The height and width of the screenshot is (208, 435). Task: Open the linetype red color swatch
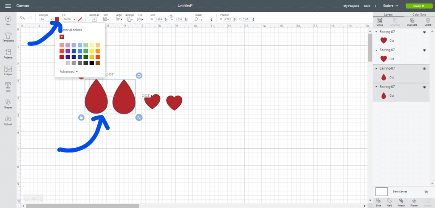(57, 19)
